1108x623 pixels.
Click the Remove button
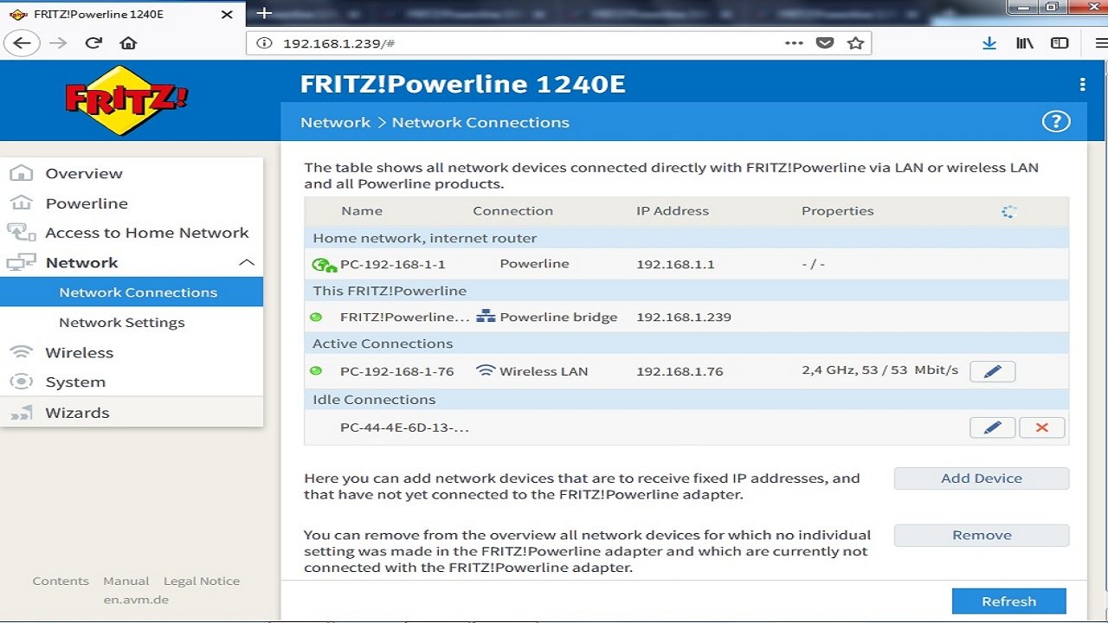pos(982,536)
